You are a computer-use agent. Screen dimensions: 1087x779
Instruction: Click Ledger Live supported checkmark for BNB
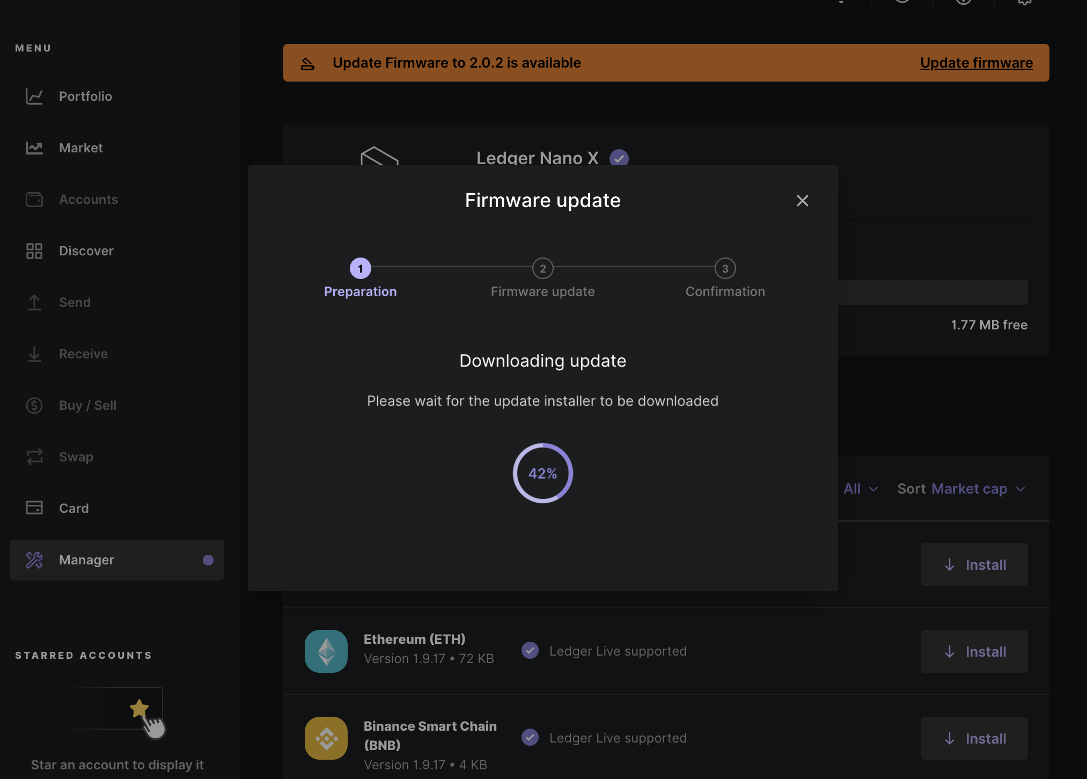531,737
